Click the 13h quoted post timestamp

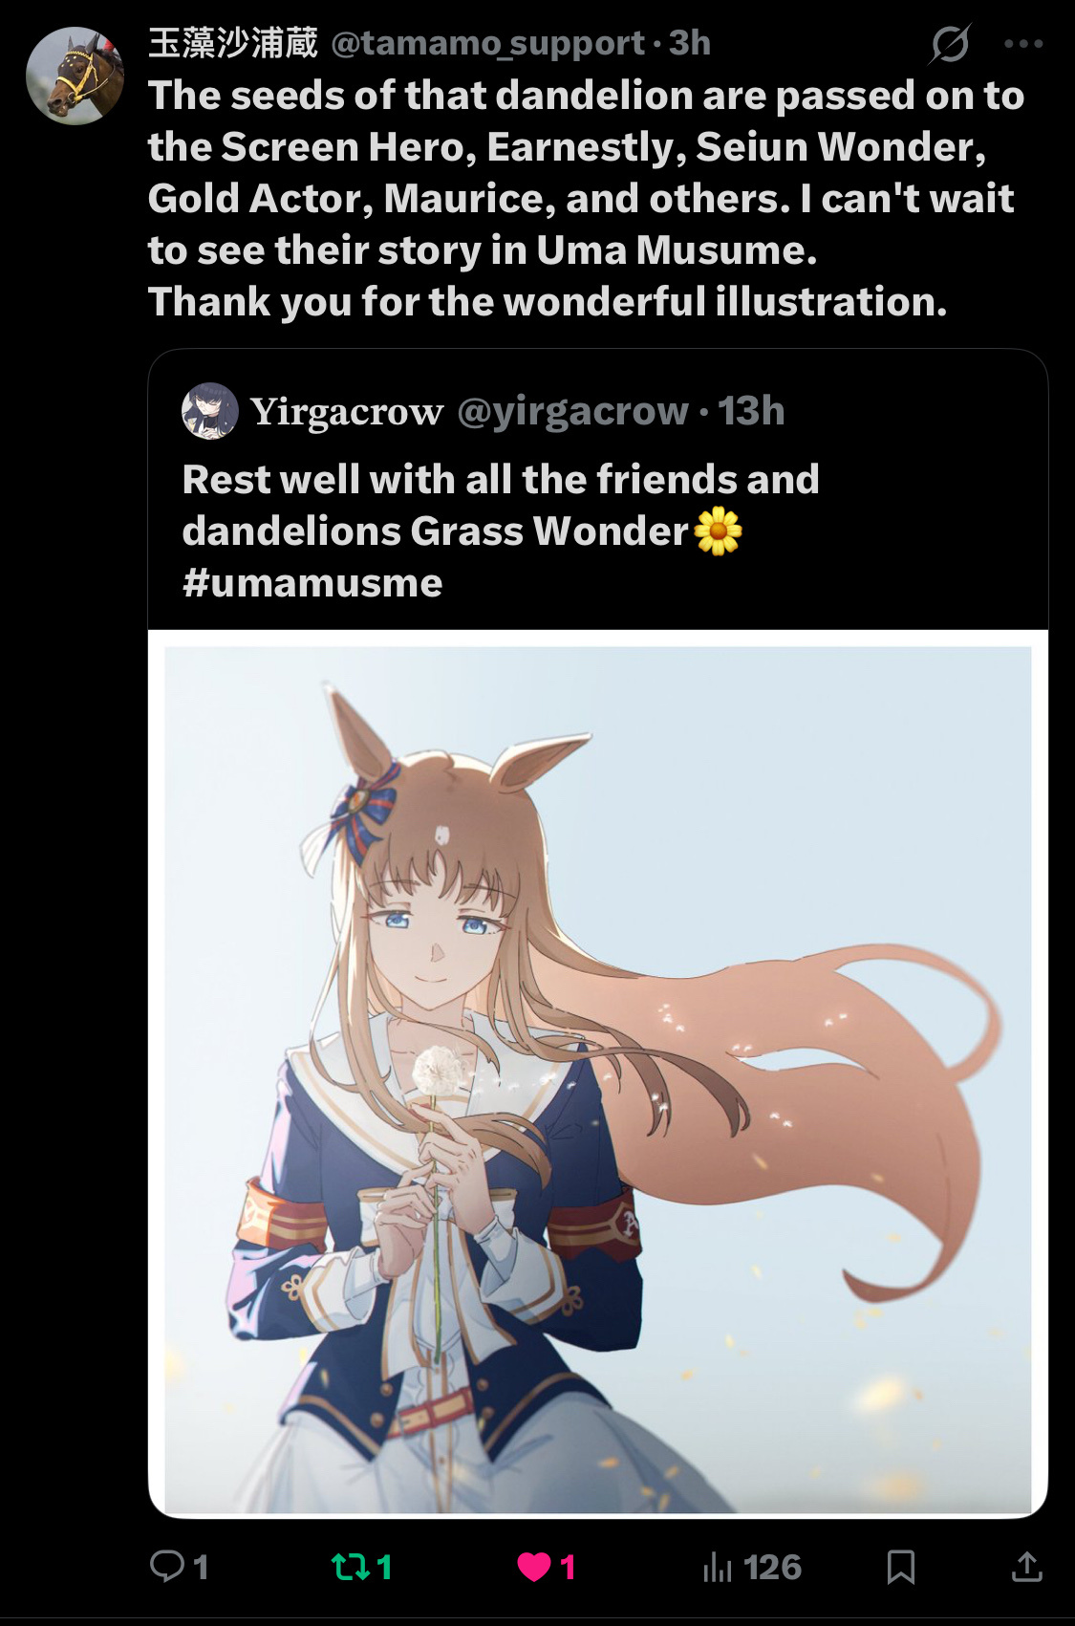[752, 412]
